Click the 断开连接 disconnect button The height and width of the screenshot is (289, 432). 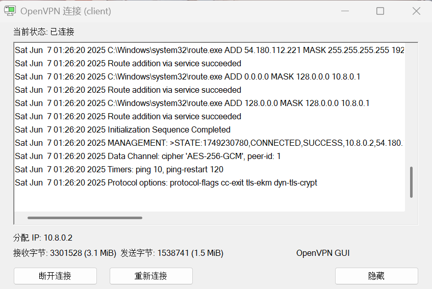pos(55,276)
